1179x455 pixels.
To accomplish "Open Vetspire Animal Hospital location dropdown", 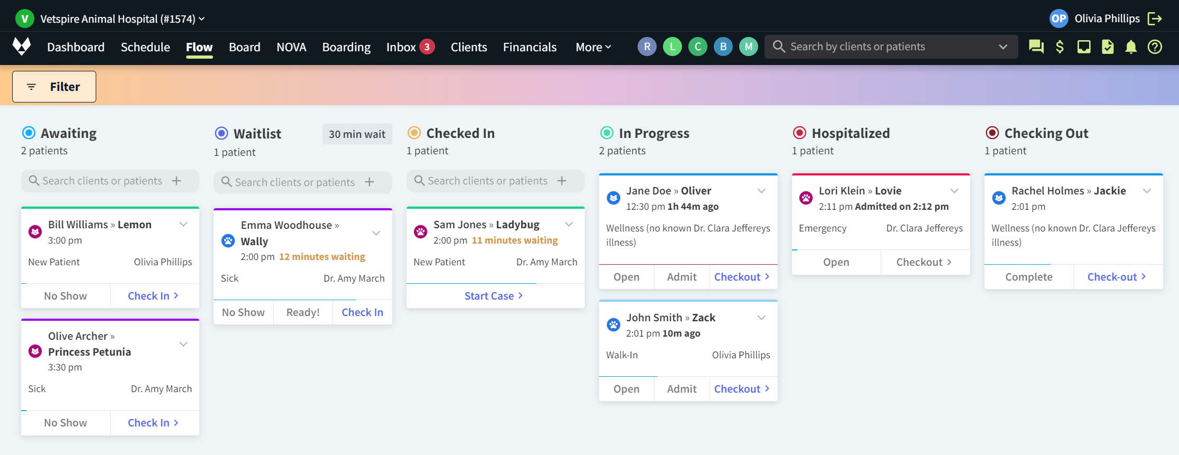I will pos(122,19).
